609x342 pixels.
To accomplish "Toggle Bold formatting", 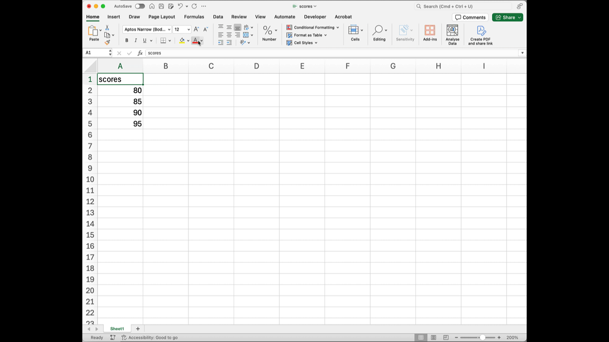I will (x=127, y=41).
